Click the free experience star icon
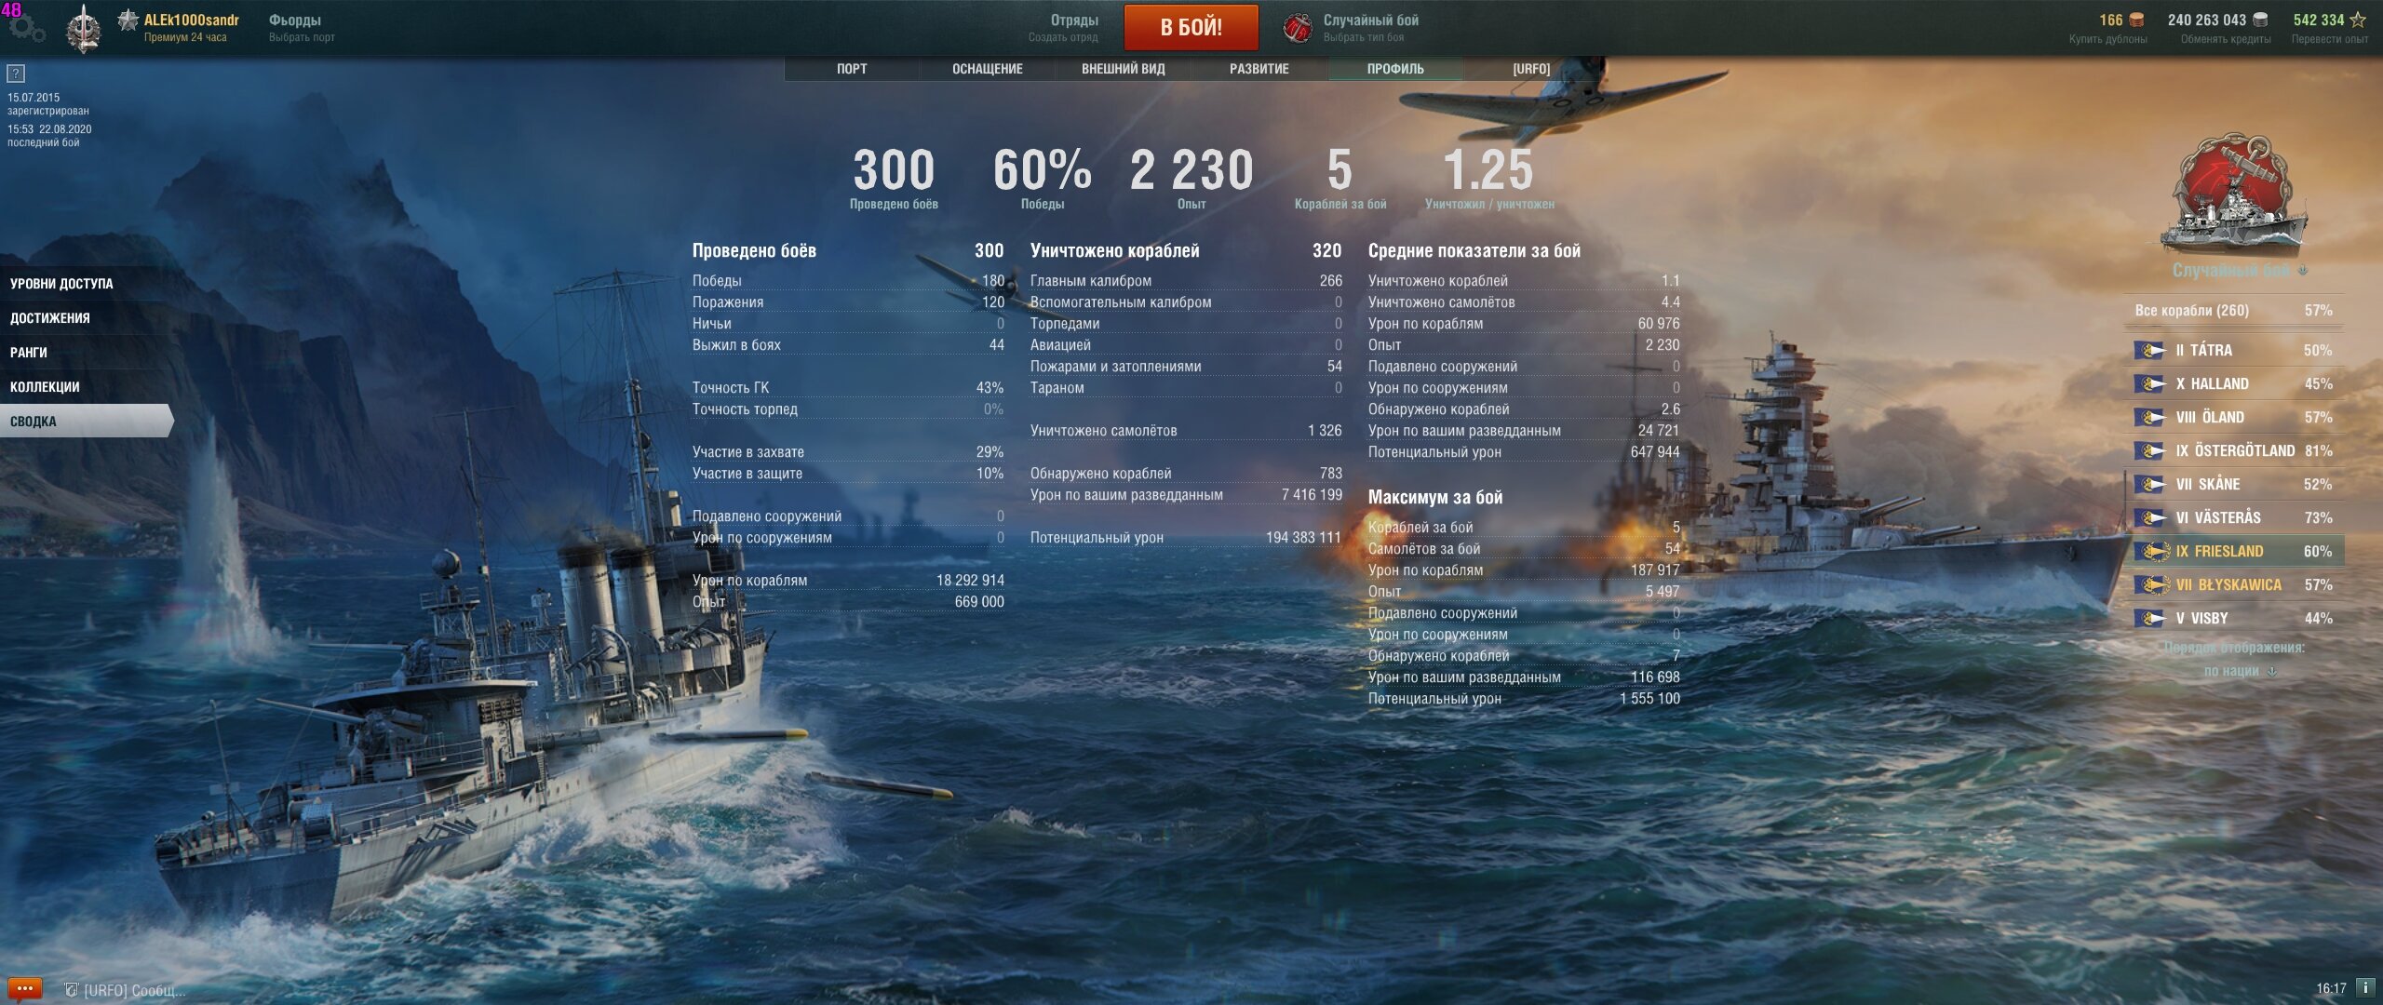This screenshot has height=1005, width=2383. (x=2358, y=20)
